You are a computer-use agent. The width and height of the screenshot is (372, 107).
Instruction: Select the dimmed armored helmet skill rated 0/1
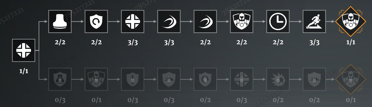96,79
